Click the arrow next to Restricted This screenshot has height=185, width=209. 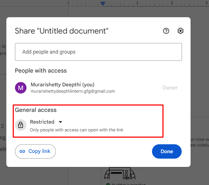click(x=60, y=122)
